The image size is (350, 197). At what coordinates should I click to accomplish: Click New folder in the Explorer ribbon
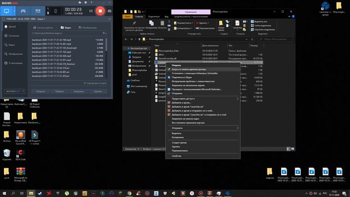[221, 26]
